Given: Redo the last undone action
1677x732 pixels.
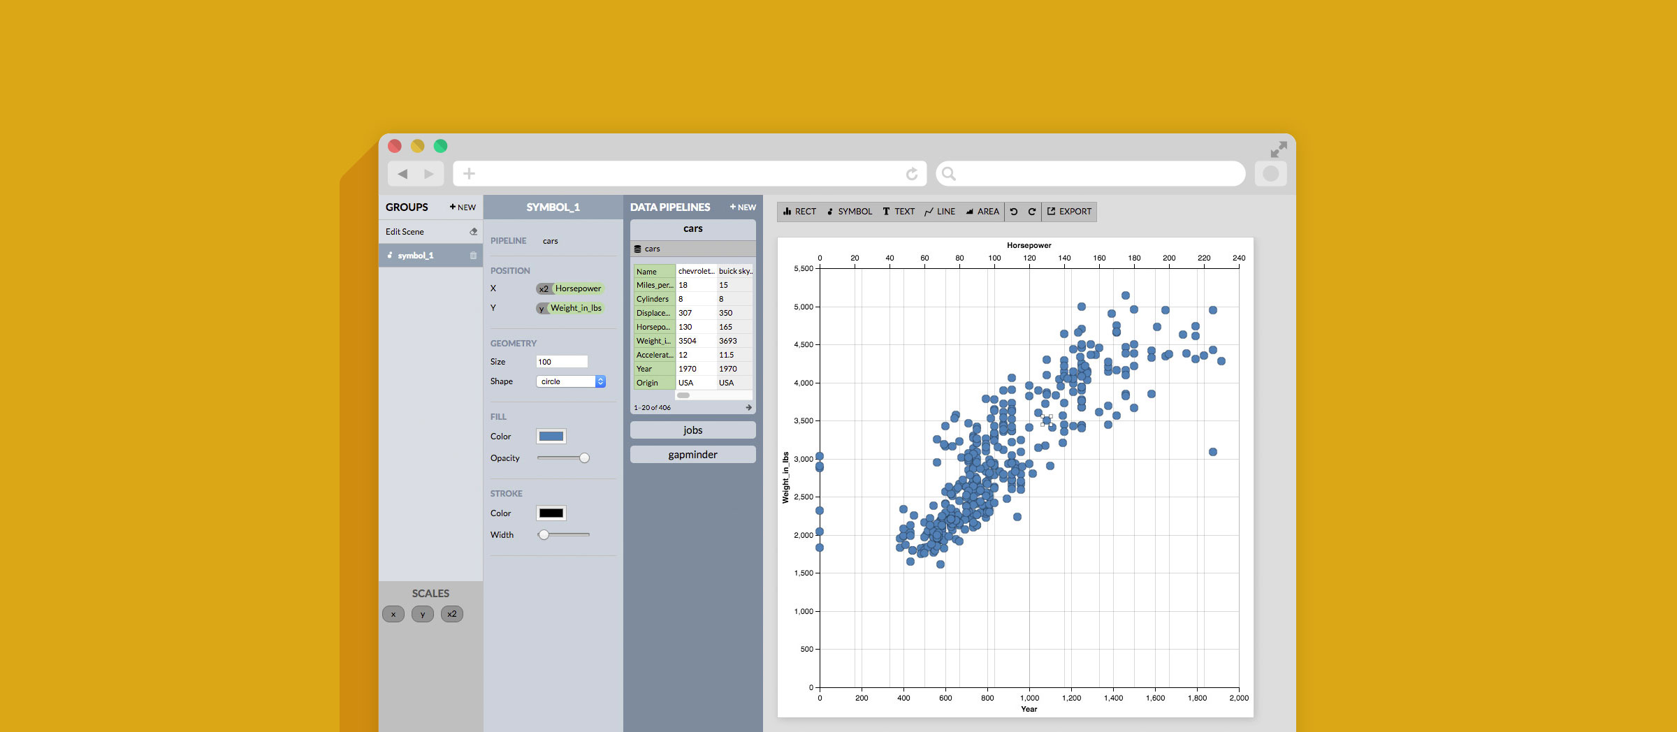Looking at the screenshot, I should [1031, 212].
